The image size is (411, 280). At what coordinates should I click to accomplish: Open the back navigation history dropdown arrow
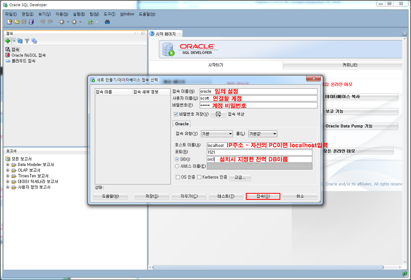point(68,22)
